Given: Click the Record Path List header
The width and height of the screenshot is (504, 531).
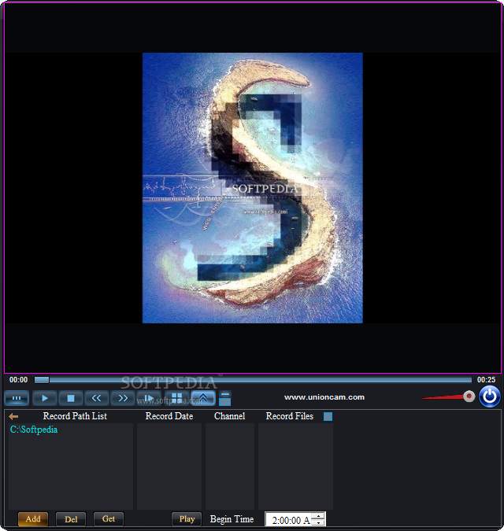Looking at the screenshot, I should (75, 416).
